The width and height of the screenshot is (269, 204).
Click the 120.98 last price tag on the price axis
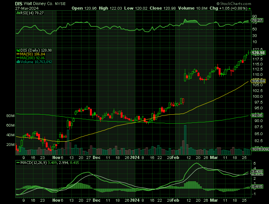click(258, 53)
